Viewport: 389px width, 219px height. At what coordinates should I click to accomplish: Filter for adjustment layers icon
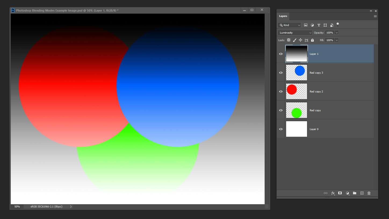coord(312,25)
